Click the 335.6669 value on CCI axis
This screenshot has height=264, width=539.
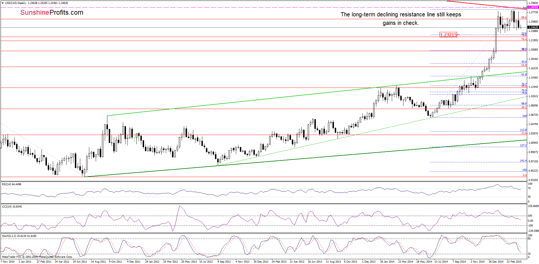533,206
